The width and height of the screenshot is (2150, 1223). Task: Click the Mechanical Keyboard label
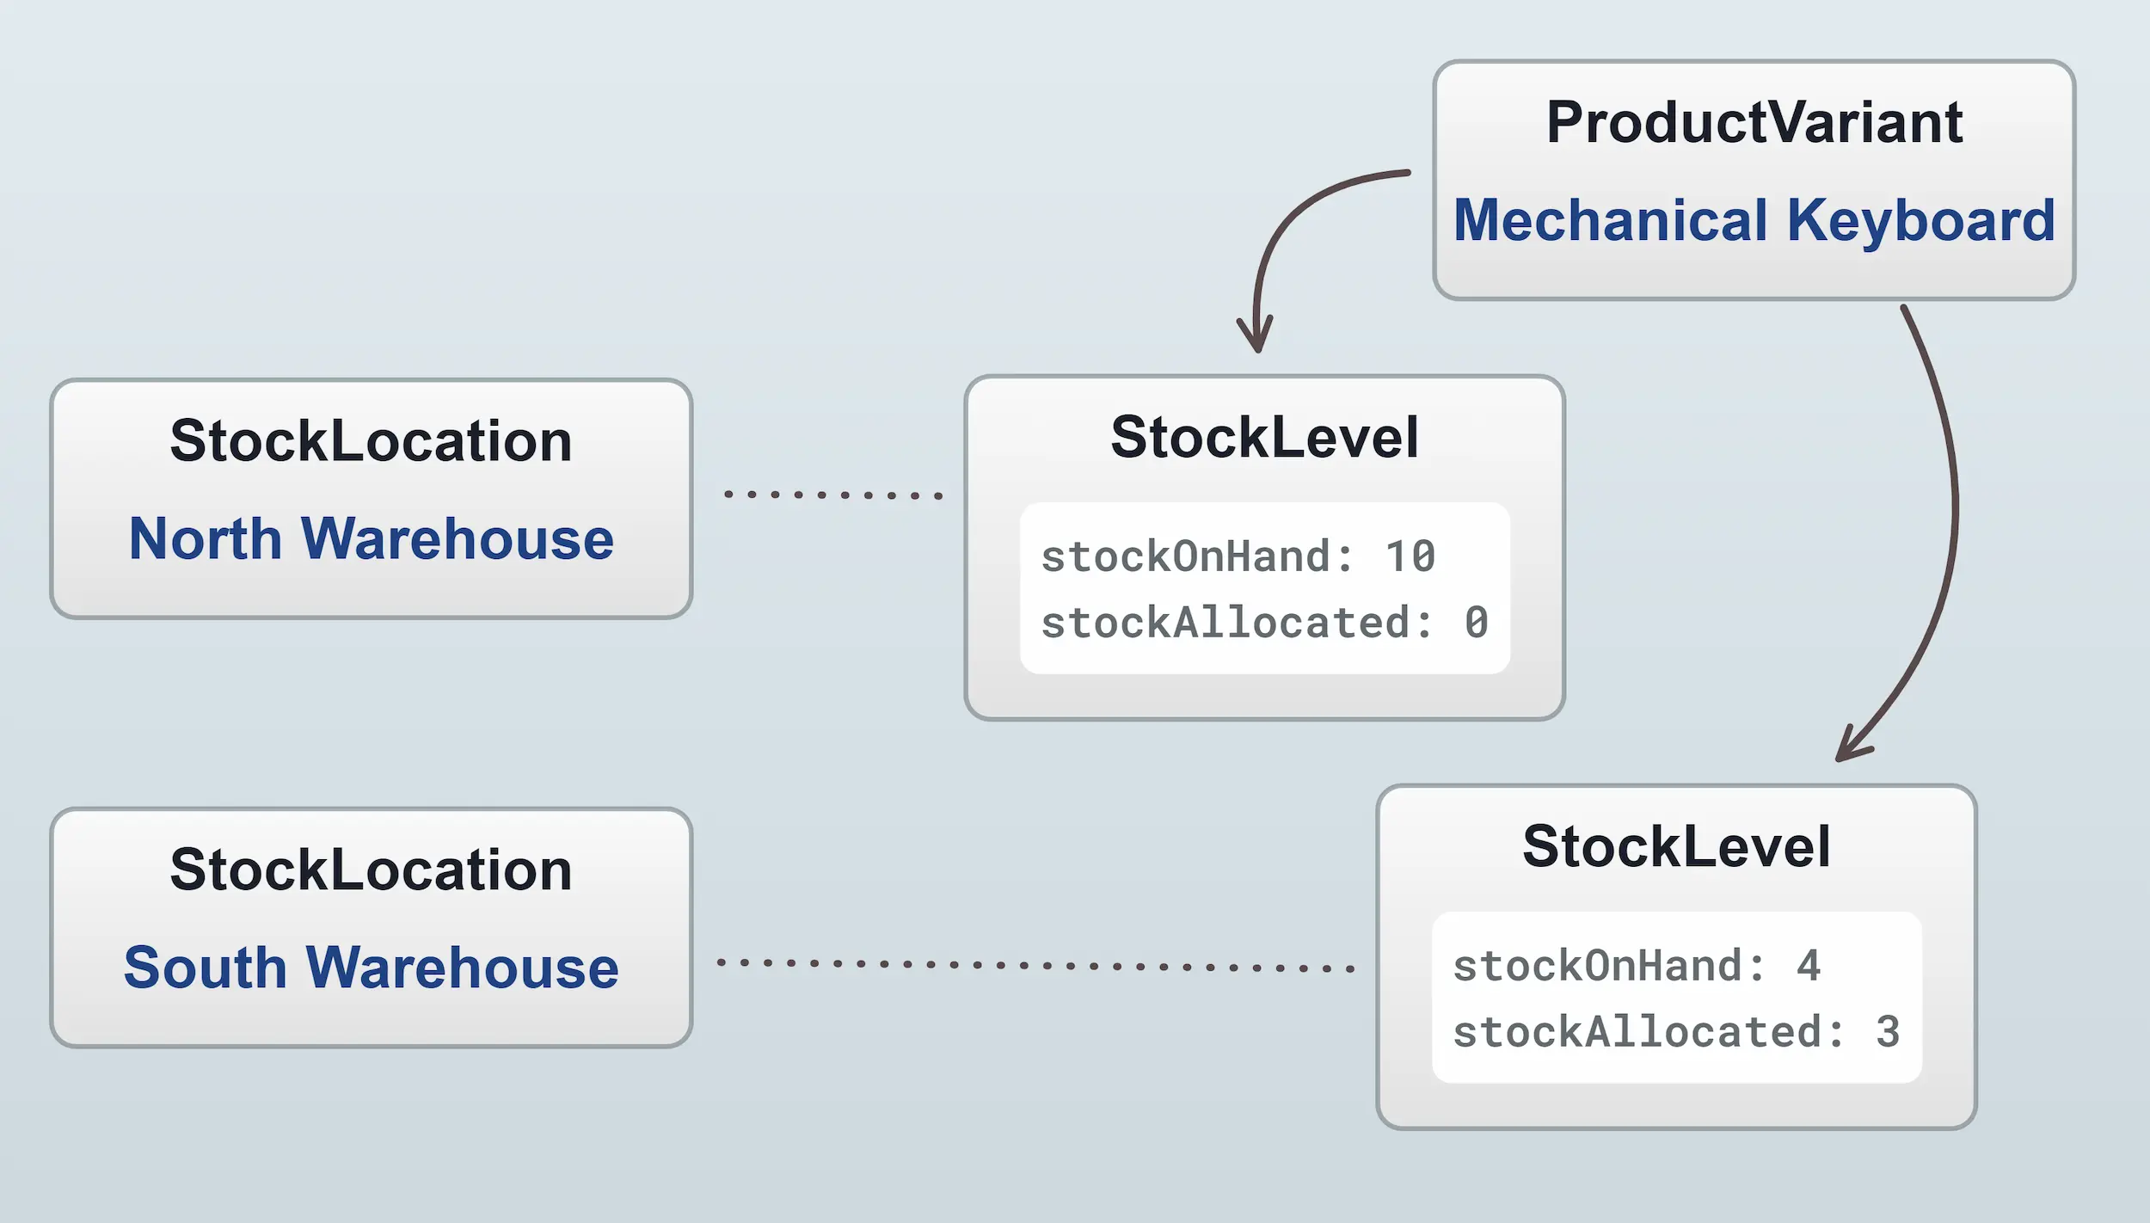[1754, 220]
